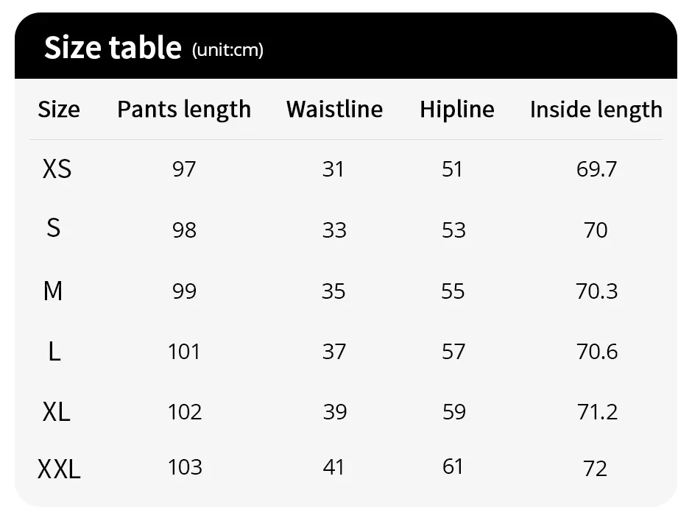Select inside length value 71.2

pyautogui.click(x=597, y=412)
